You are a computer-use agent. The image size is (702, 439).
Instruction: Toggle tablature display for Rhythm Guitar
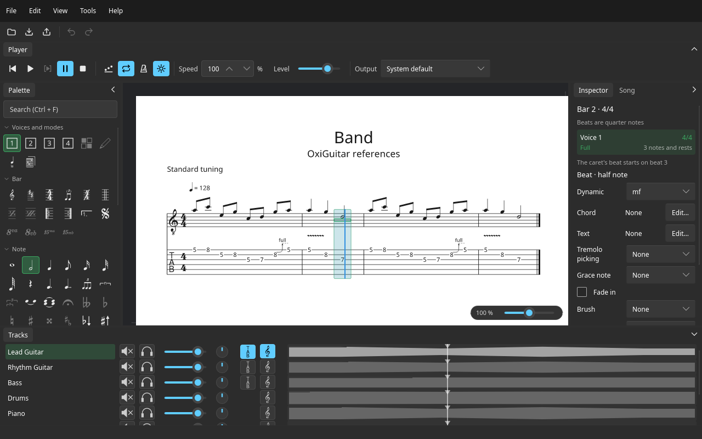248,367
